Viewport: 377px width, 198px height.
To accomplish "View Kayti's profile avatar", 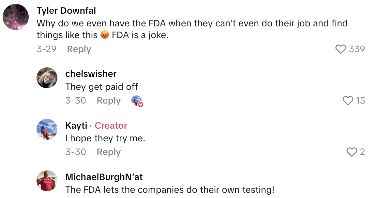I will (47, 129).
